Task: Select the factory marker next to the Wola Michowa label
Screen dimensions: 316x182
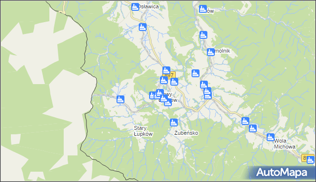Action: [x=271, y=137]
